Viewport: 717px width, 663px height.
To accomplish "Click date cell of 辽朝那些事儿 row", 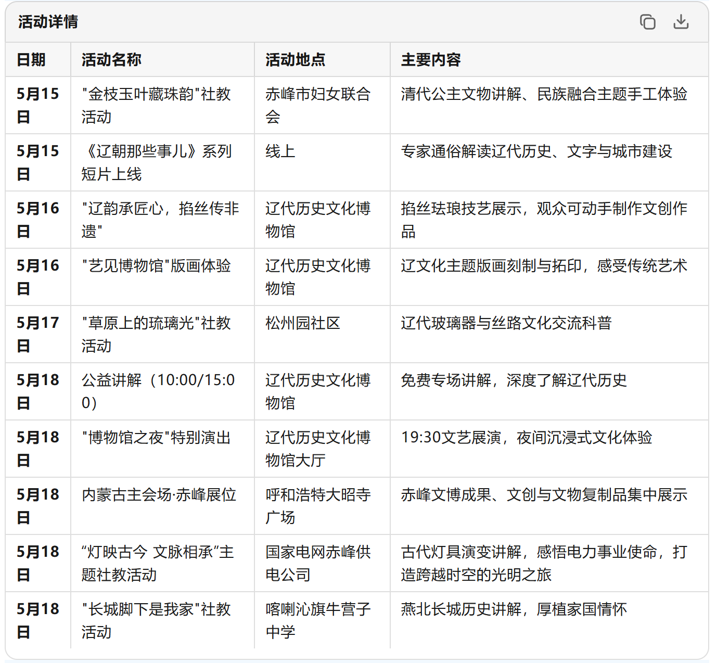I will (38, 162).
